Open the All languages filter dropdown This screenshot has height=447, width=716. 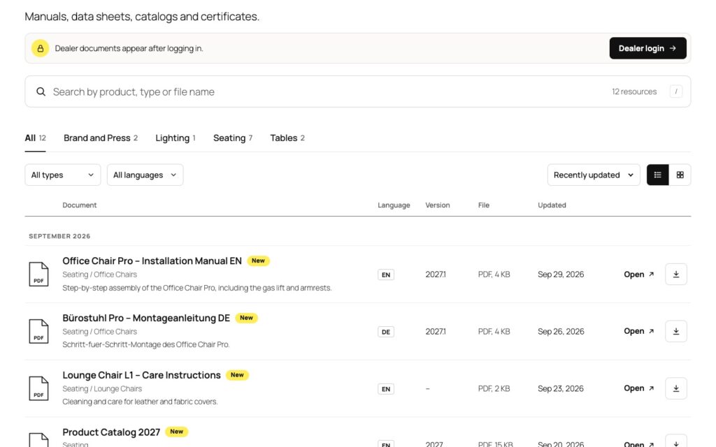(x=145, y=175)
